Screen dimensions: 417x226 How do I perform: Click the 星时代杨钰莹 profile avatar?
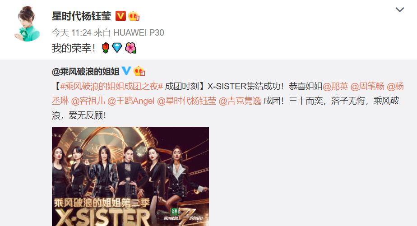tap(27, 24)
